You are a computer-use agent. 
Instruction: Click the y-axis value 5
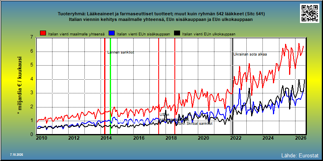31,65
